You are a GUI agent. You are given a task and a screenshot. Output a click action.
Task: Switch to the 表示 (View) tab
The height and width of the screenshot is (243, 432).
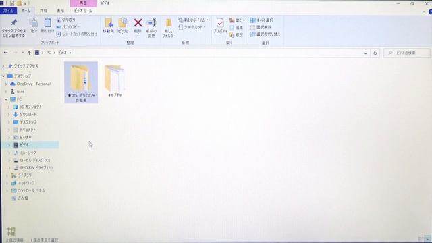tap(60, 11)
